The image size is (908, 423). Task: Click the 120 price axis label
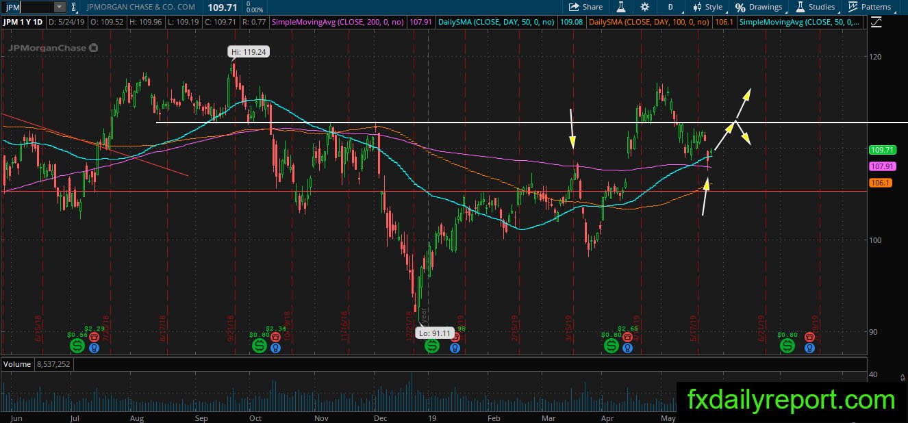[874, 57]
